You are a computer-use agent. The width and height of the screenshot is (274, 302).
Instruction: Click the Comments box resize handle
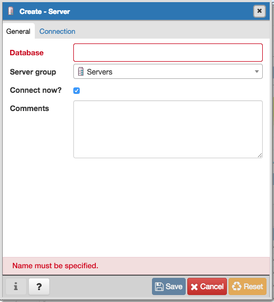[x=260, y=155]
